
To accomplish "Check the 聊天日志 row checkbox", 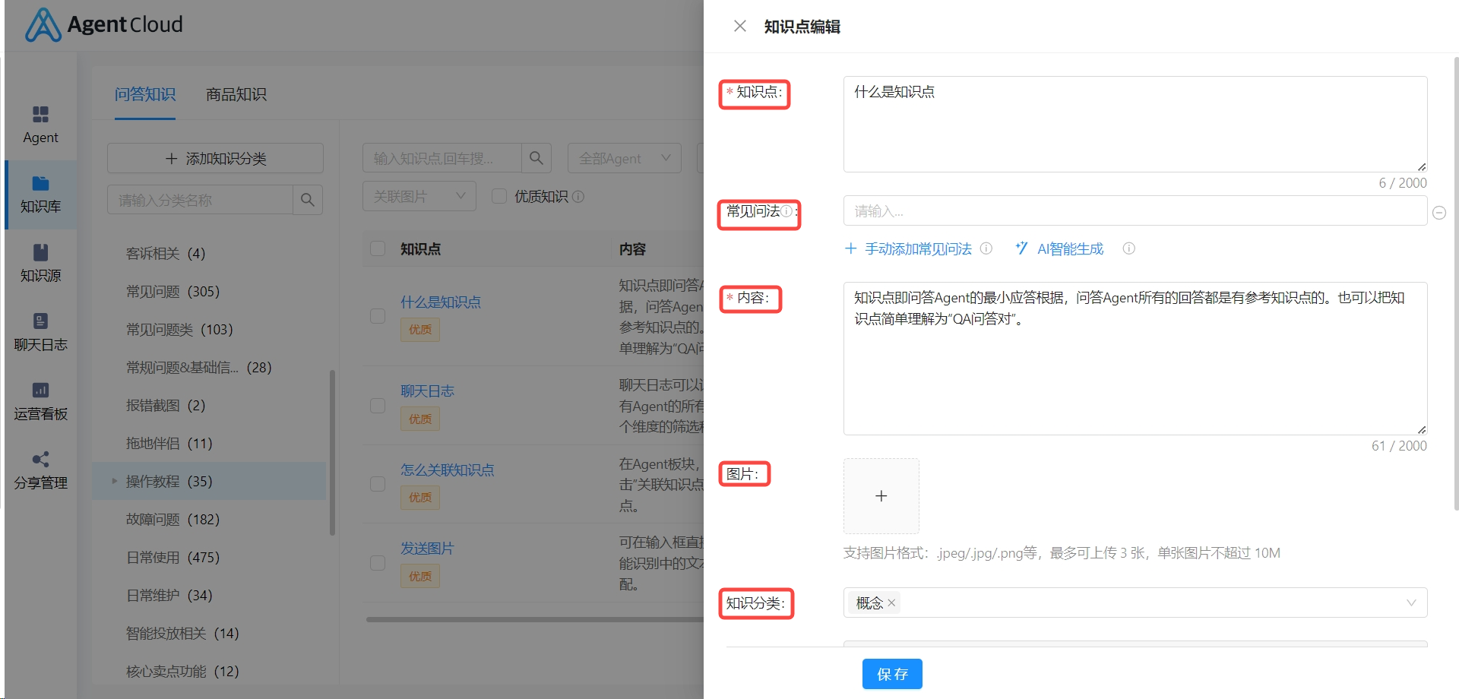I will 377,405.
